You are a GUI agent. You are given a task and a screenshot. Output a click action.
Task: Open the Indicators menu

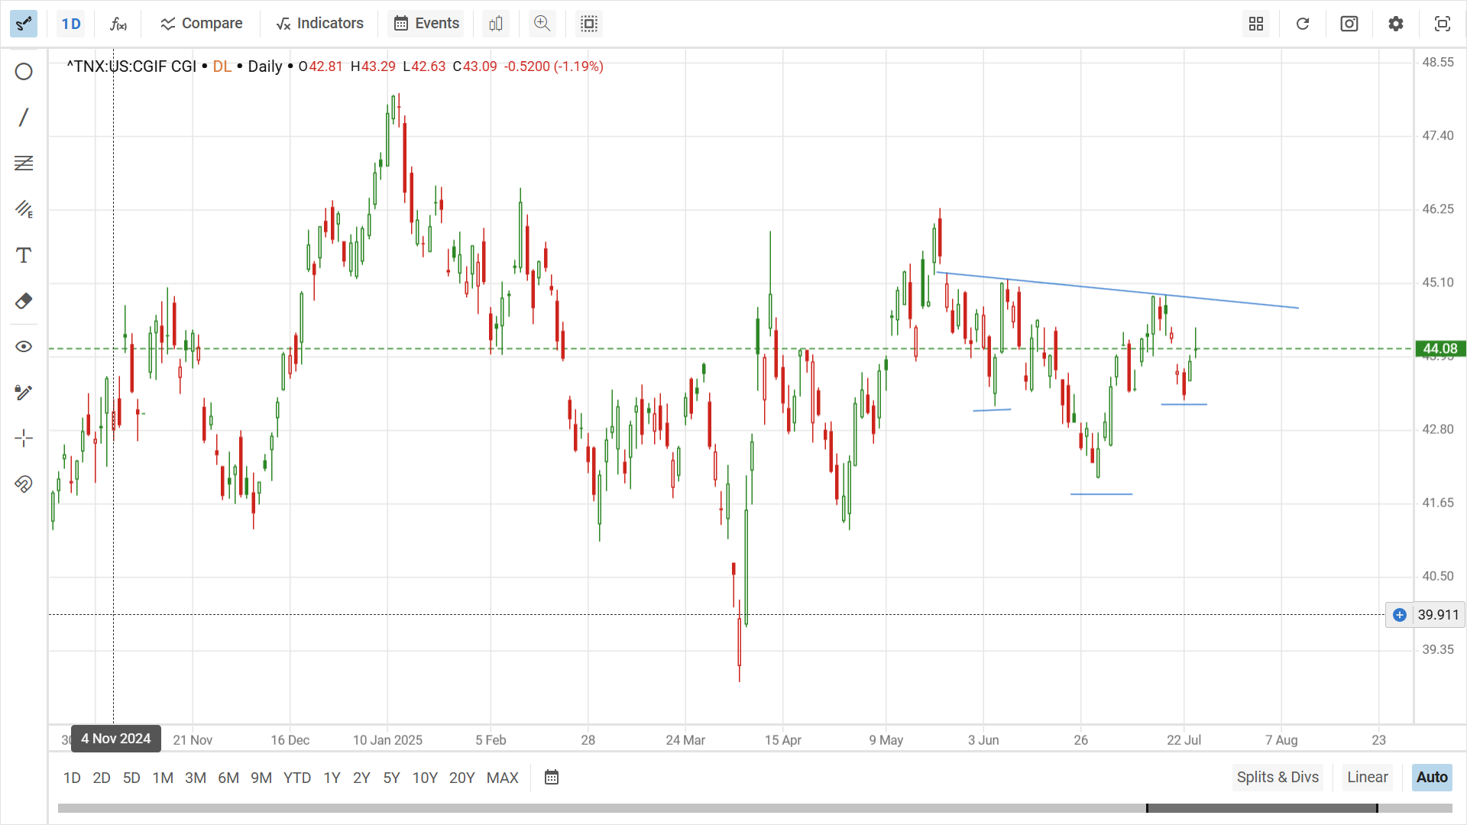(x=320, y=24)
